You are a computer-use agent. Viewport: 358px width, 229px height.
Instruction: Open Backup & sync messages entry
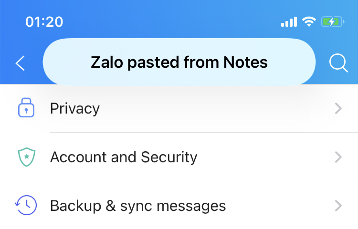[179, 206]
